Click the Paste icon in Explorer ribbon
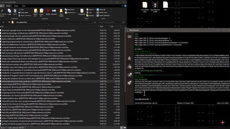The image size is (230, 129). click(15, 12)
